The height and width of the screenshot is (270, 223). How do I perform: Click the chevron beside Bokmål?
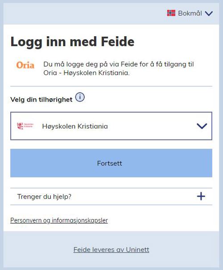tap(209, 13)
